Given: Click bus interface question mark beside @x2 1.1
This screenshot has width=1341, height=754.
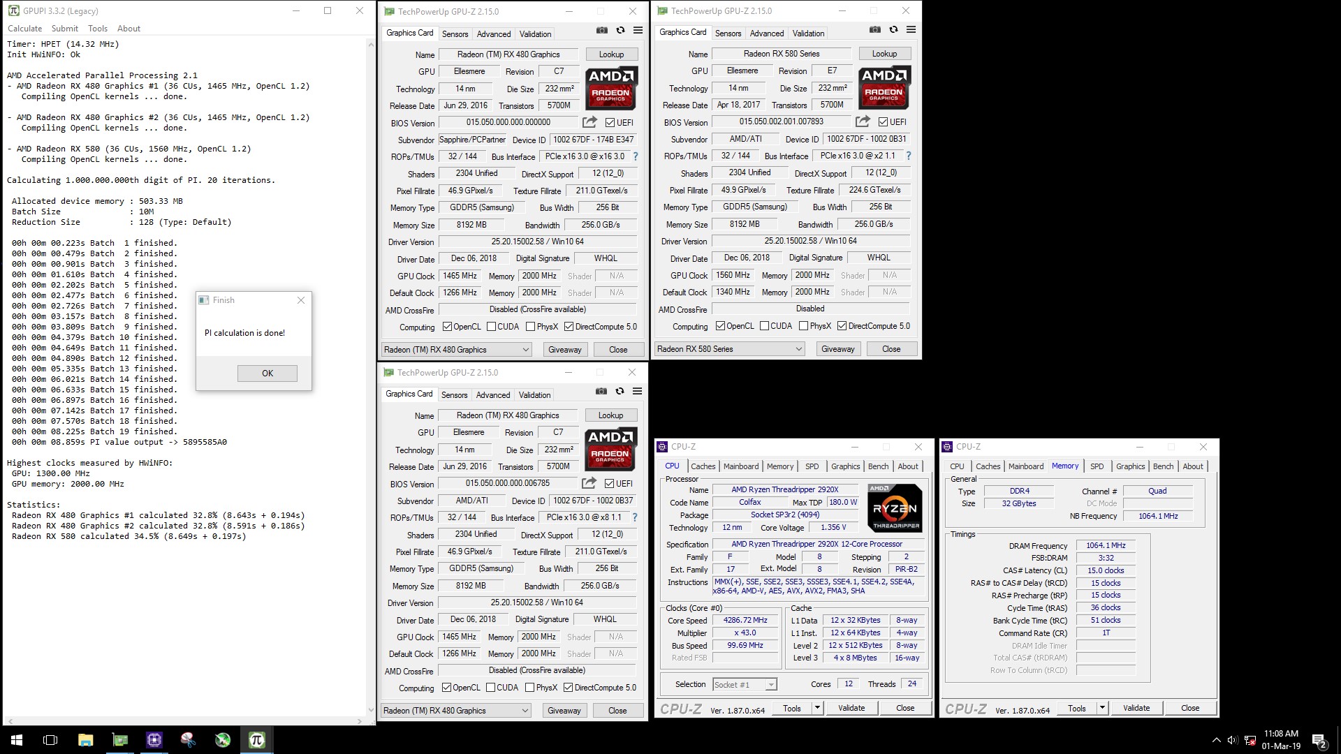Looking at the screenshot, I should (908, 156).
